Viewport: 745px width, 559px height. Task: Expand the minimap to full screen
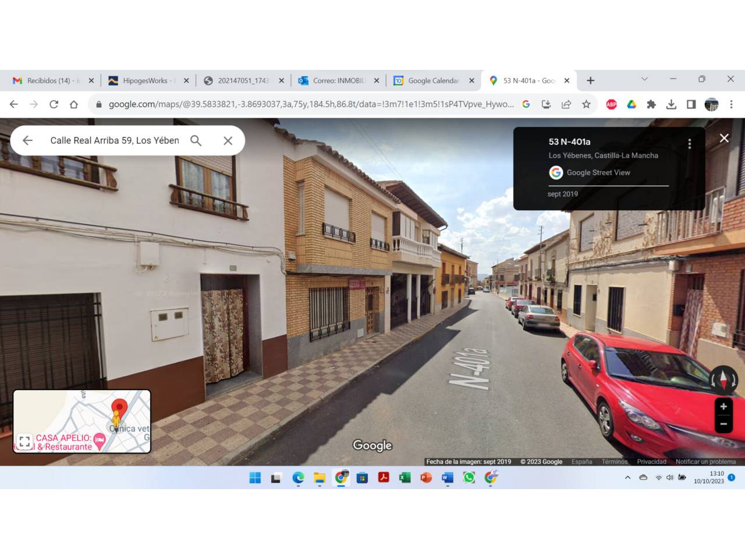[x=24, y=442]
